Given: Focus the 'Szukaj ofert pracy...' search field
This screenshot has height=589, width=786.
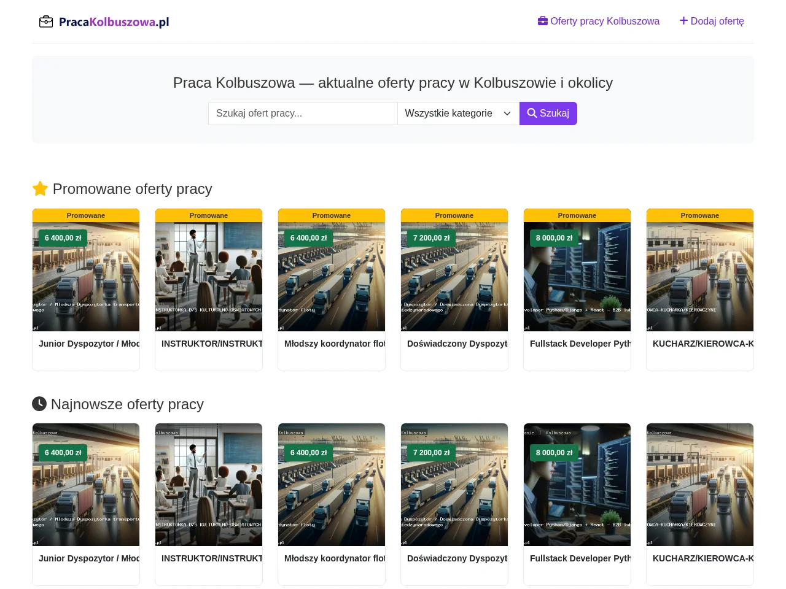Looking at the screenshot, I should pyautogui.click(x=303, y=114).
